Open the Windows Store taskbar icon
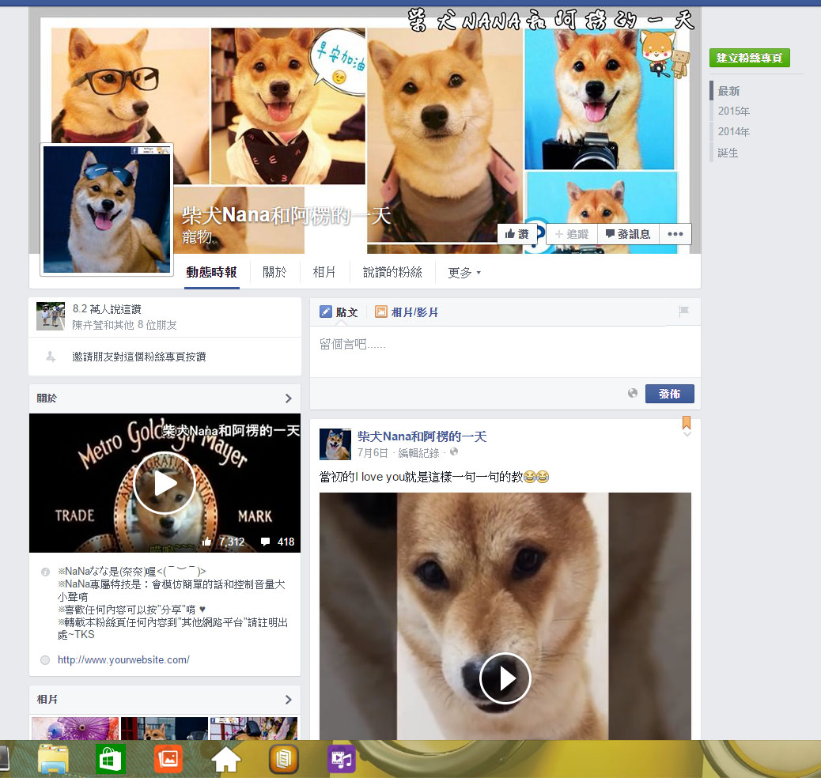The image size is (821, 778). [111, 759]
